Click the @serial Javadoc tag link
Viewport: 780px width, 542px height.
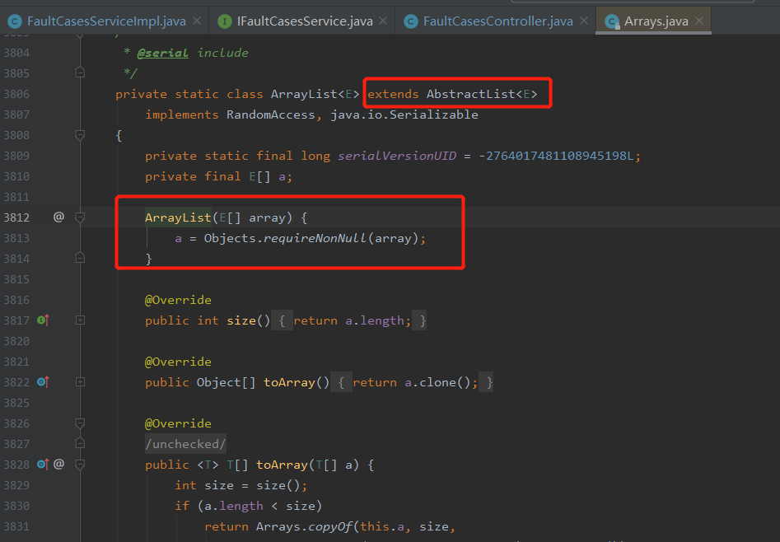[x=161, y=52]
